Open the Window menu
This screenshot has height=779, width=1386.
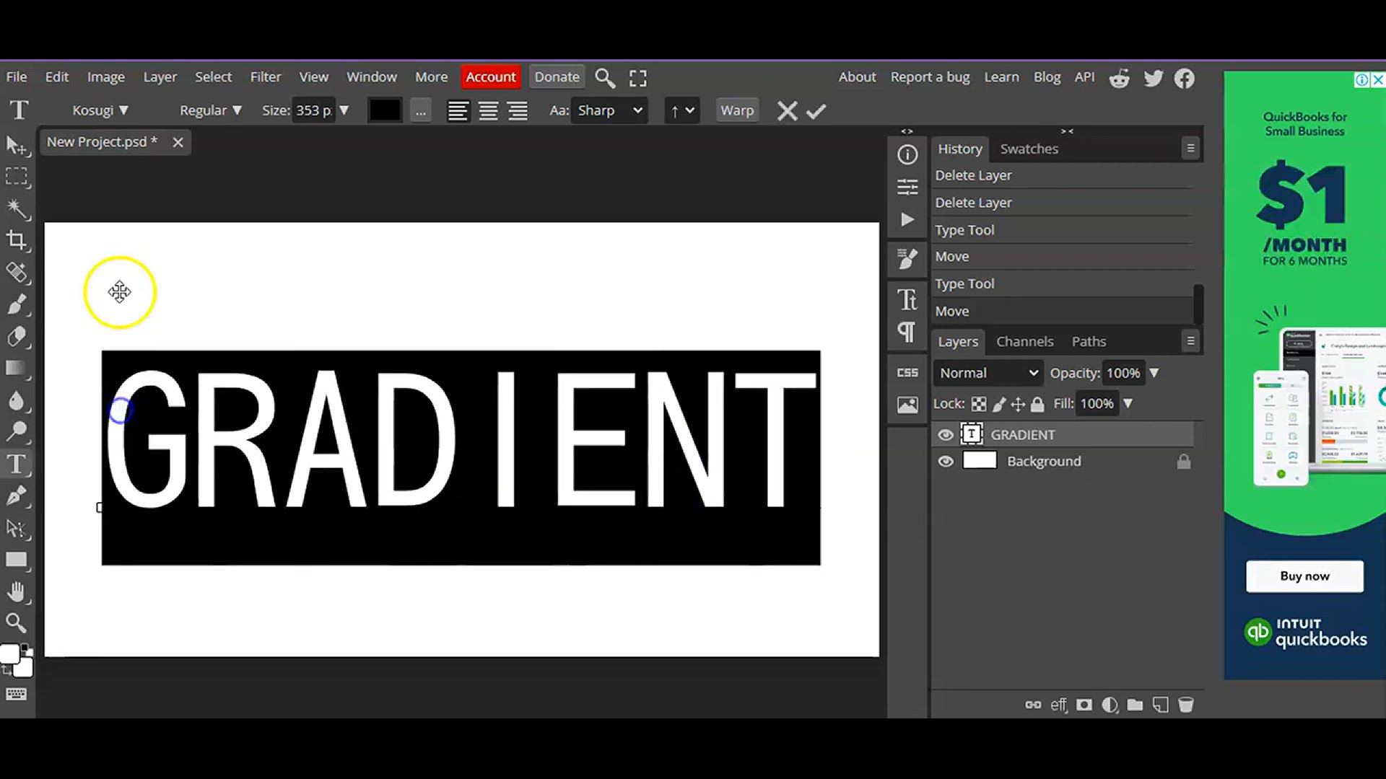pos(372,77)
